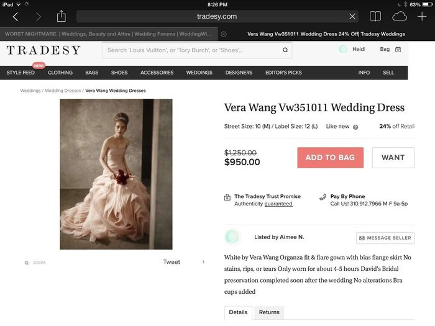Stop loading with address bar X
The width and height of the screenshot is (435, 326).
[352, 16]
